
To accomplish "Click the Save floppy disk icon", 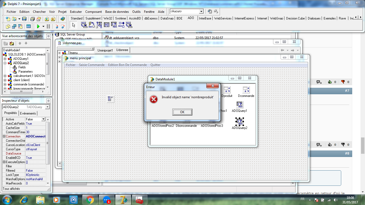I will pyautogui.click(x=24, y=19).
